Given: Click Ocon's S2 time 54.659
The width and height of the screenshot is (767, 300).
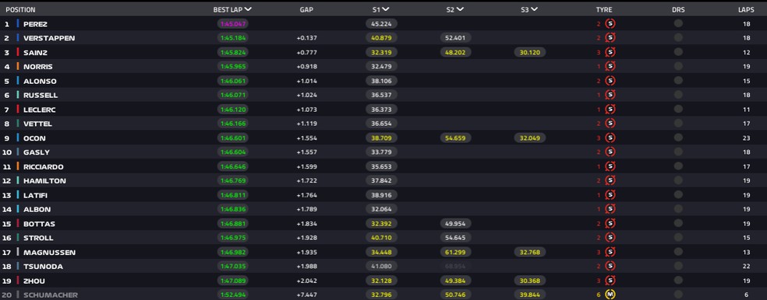Looking at the screenshot, I should click(455, 138).
